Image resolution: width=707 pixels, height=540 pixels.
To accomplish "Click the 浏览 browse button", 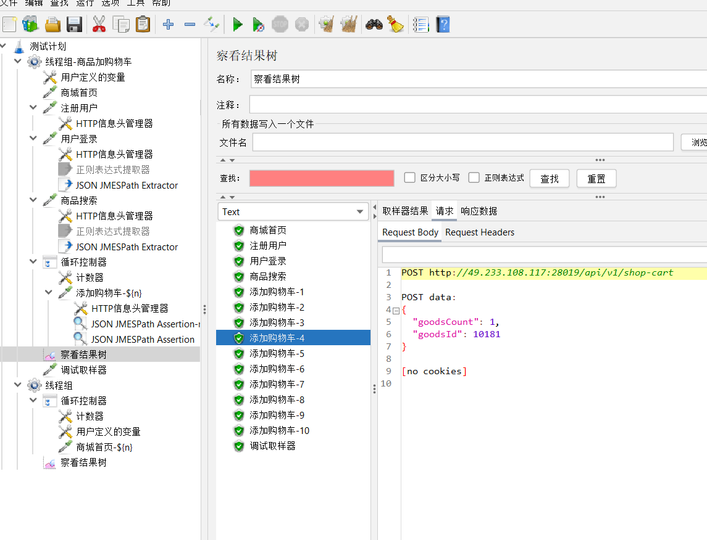I will [695, 142].
